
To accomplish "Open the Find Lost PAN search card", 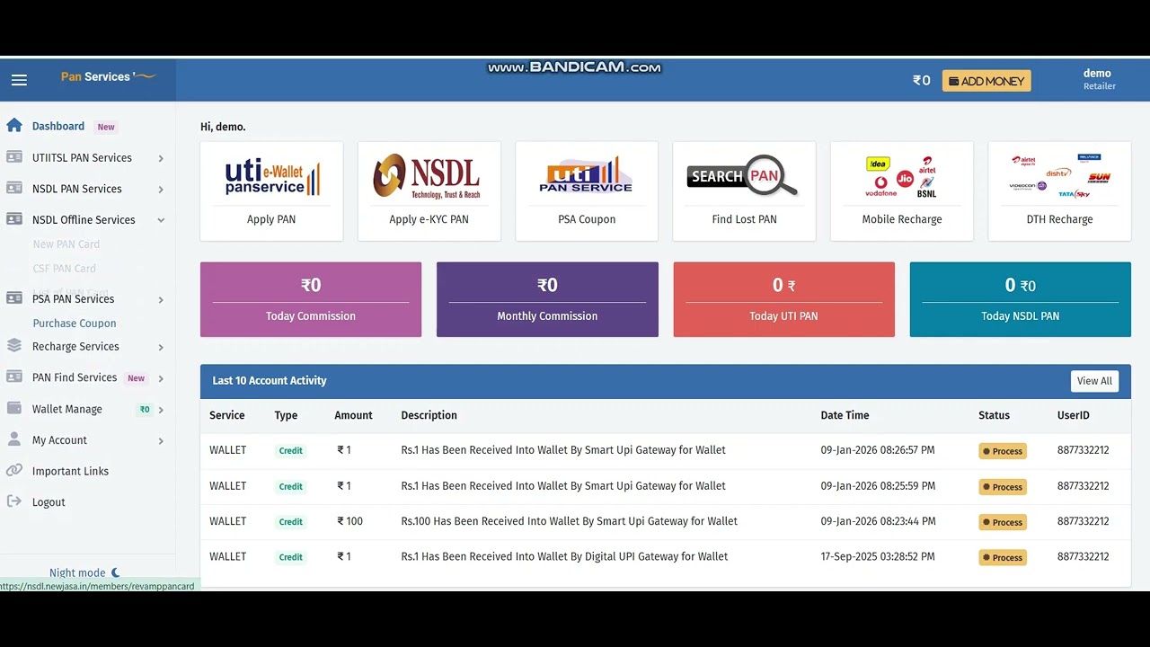I will click(744, 191).
